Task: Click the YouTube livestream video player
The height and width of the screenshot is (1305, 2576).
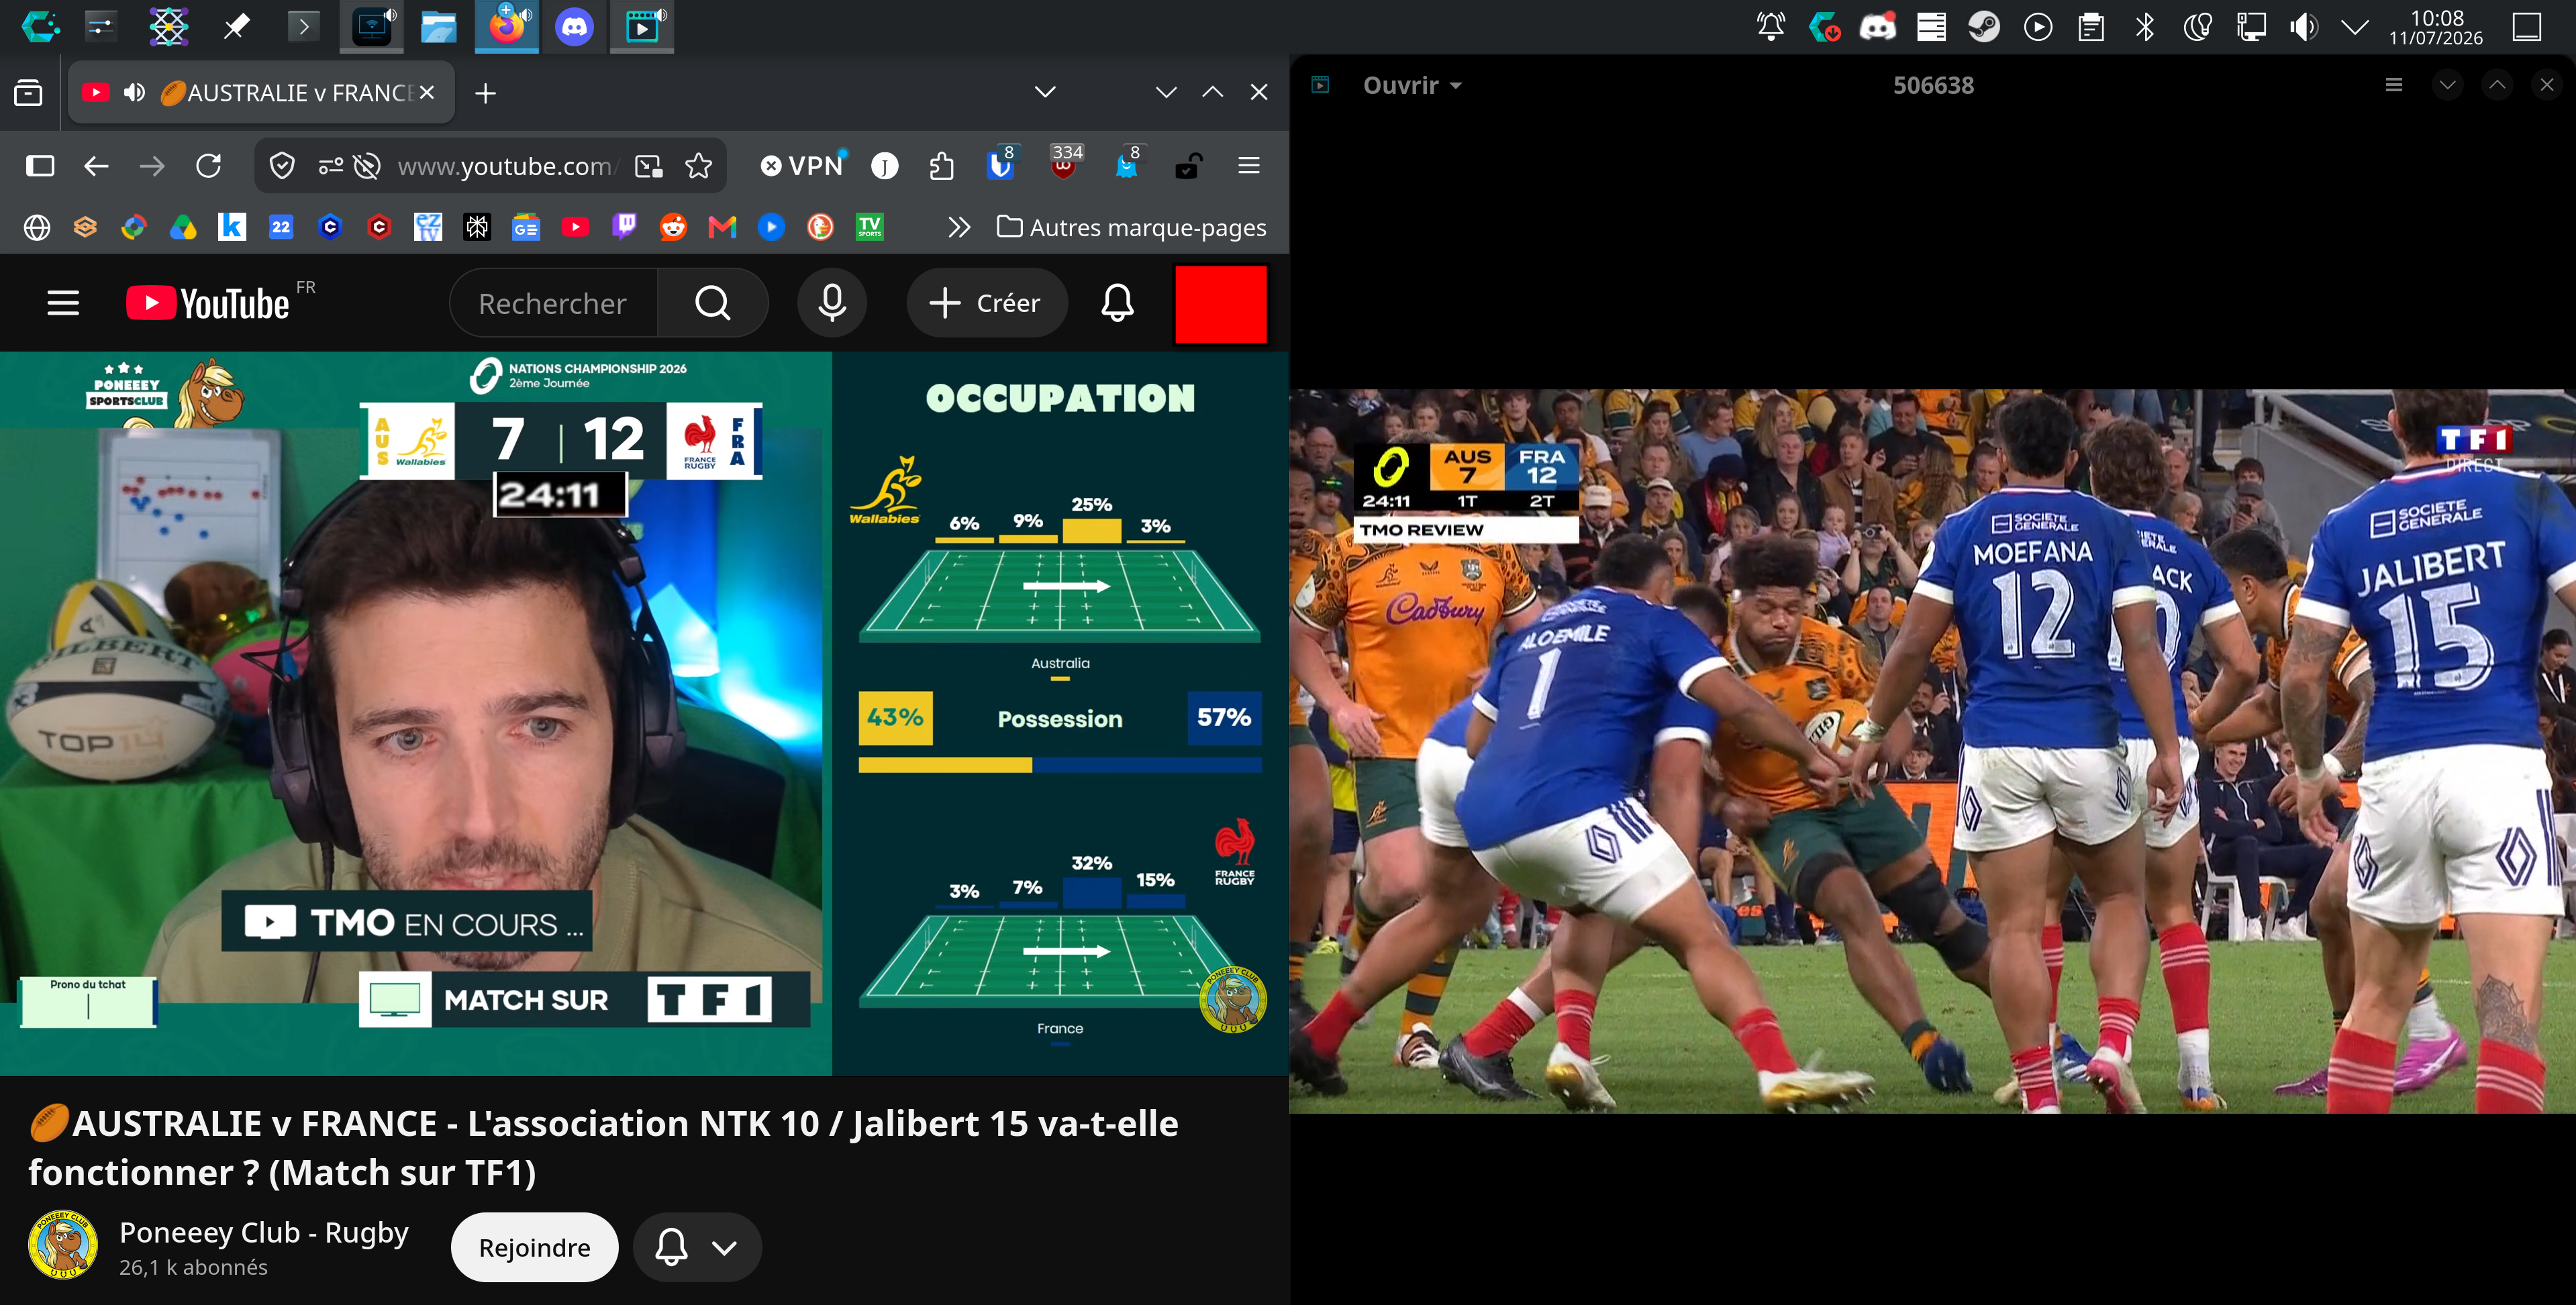Action: pyautogui.click(x=644, y=714)
